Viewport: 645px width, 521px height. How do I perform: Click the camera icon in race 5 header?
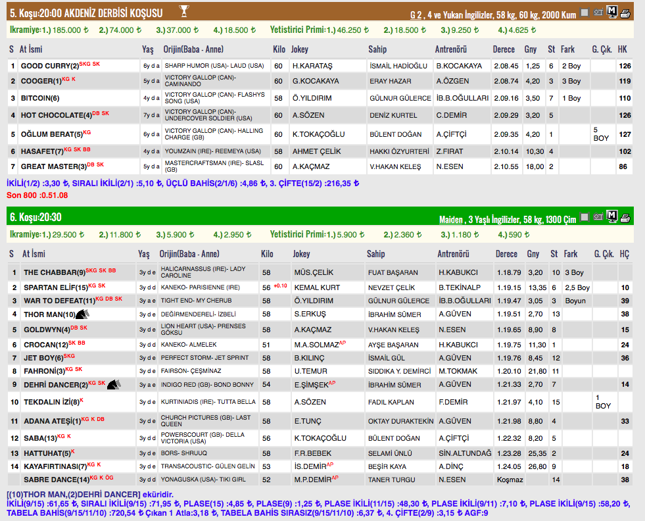599,12
